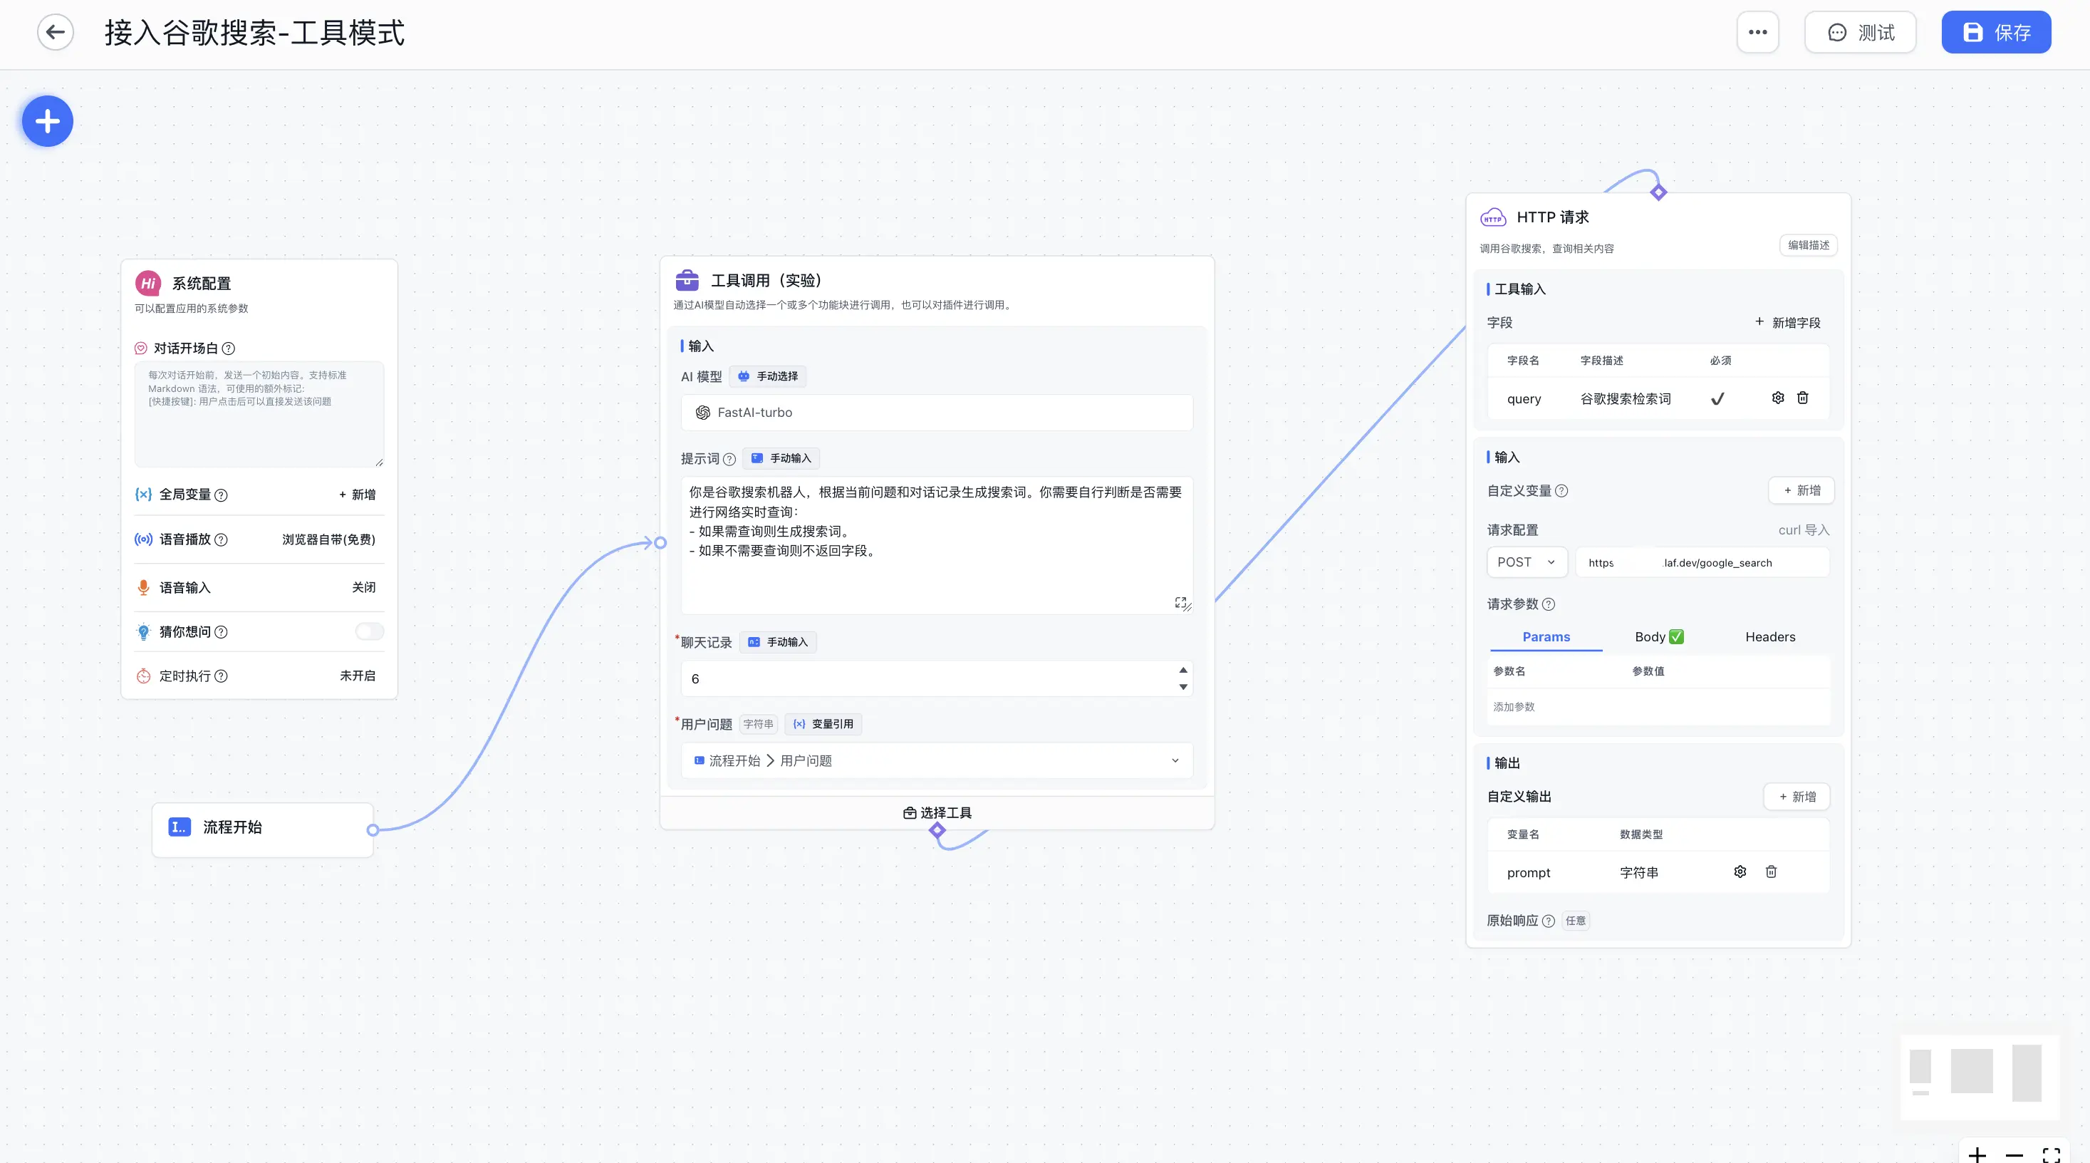Toggle the 猜你想问 switch
This screenshot has width=2090, height=1163.
point(369,631)
